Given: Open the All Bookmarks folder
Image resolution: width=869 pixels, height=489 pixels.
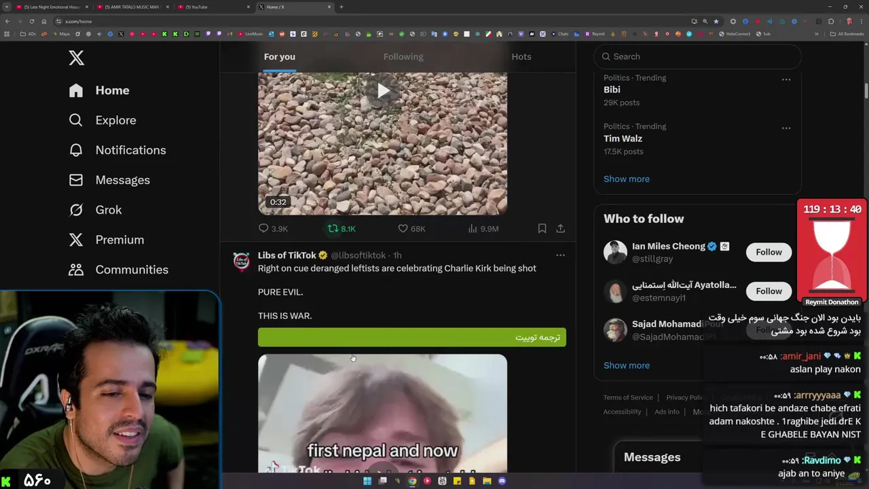Looking at the screenshot, I should point(847,34).
